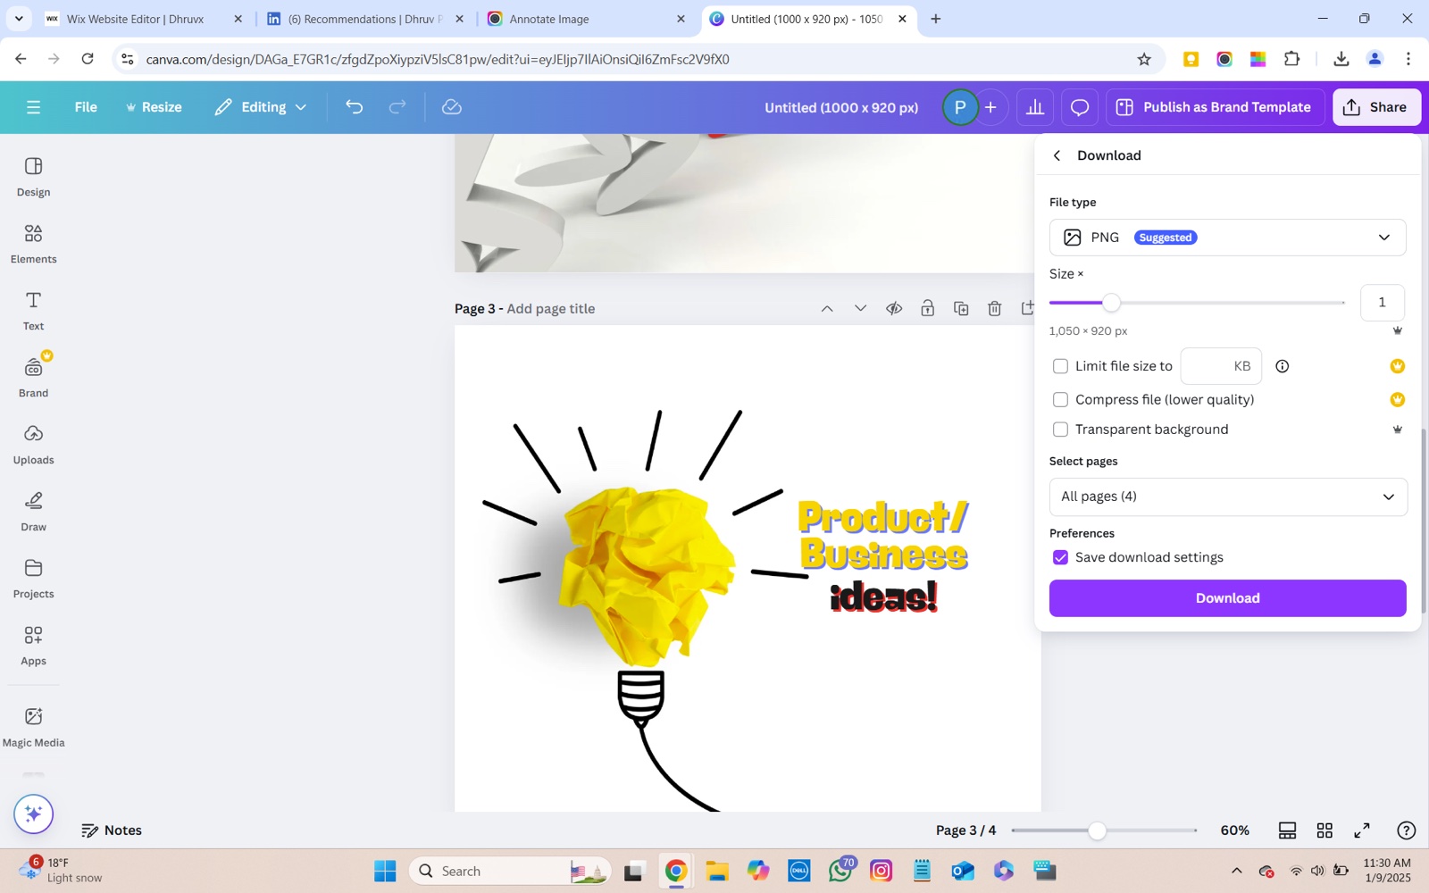Open the Editing mode dropdown
Screen dimensions: 1429x893
click(261, 107)
